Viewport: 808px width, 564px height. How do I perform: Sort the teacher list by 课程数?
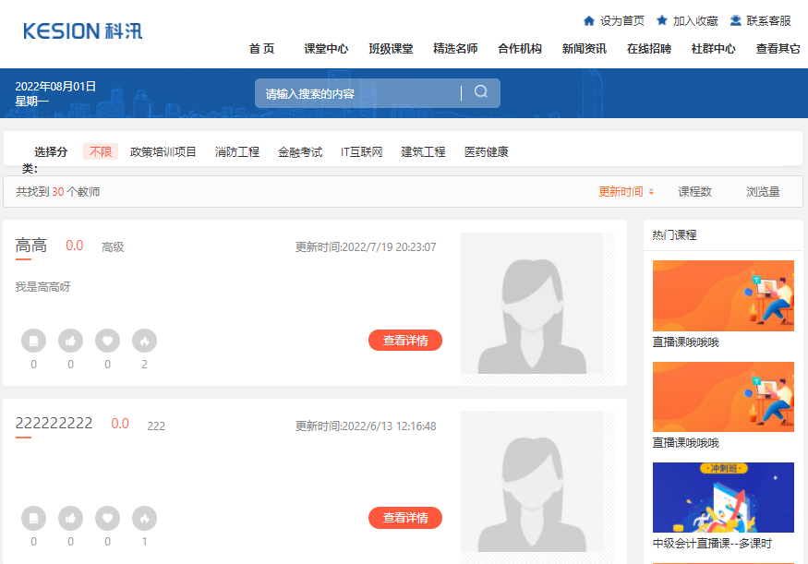694,192
